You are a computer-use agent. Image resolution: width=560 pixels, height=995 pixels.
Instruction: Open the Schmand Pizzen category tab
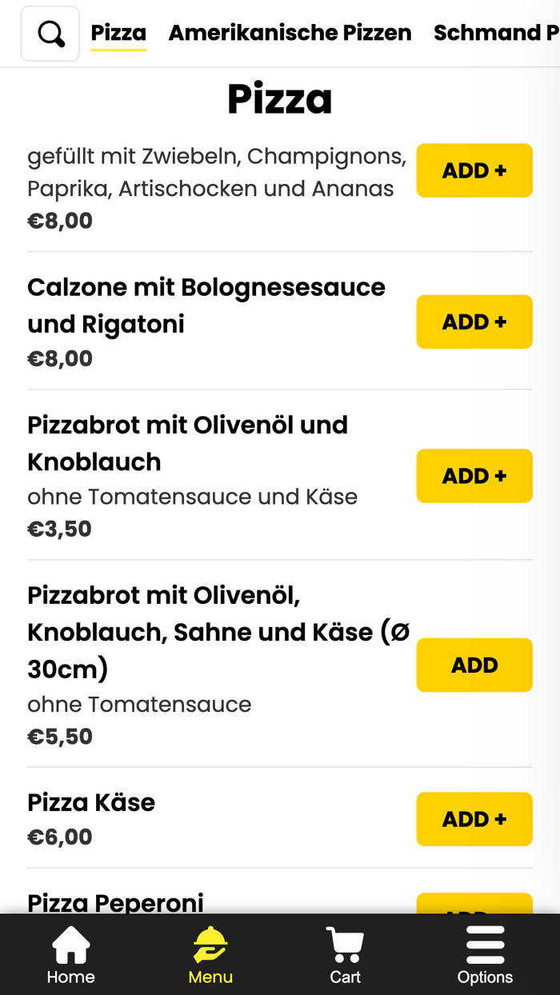pos(496,33)
